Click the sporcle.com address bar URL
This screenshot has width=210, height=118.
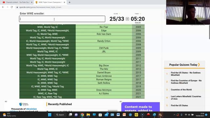pyautogui.click(x=40, y=7)
